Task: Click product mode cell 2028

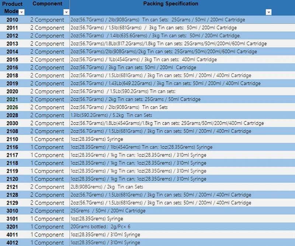Action: coord(13,115)
